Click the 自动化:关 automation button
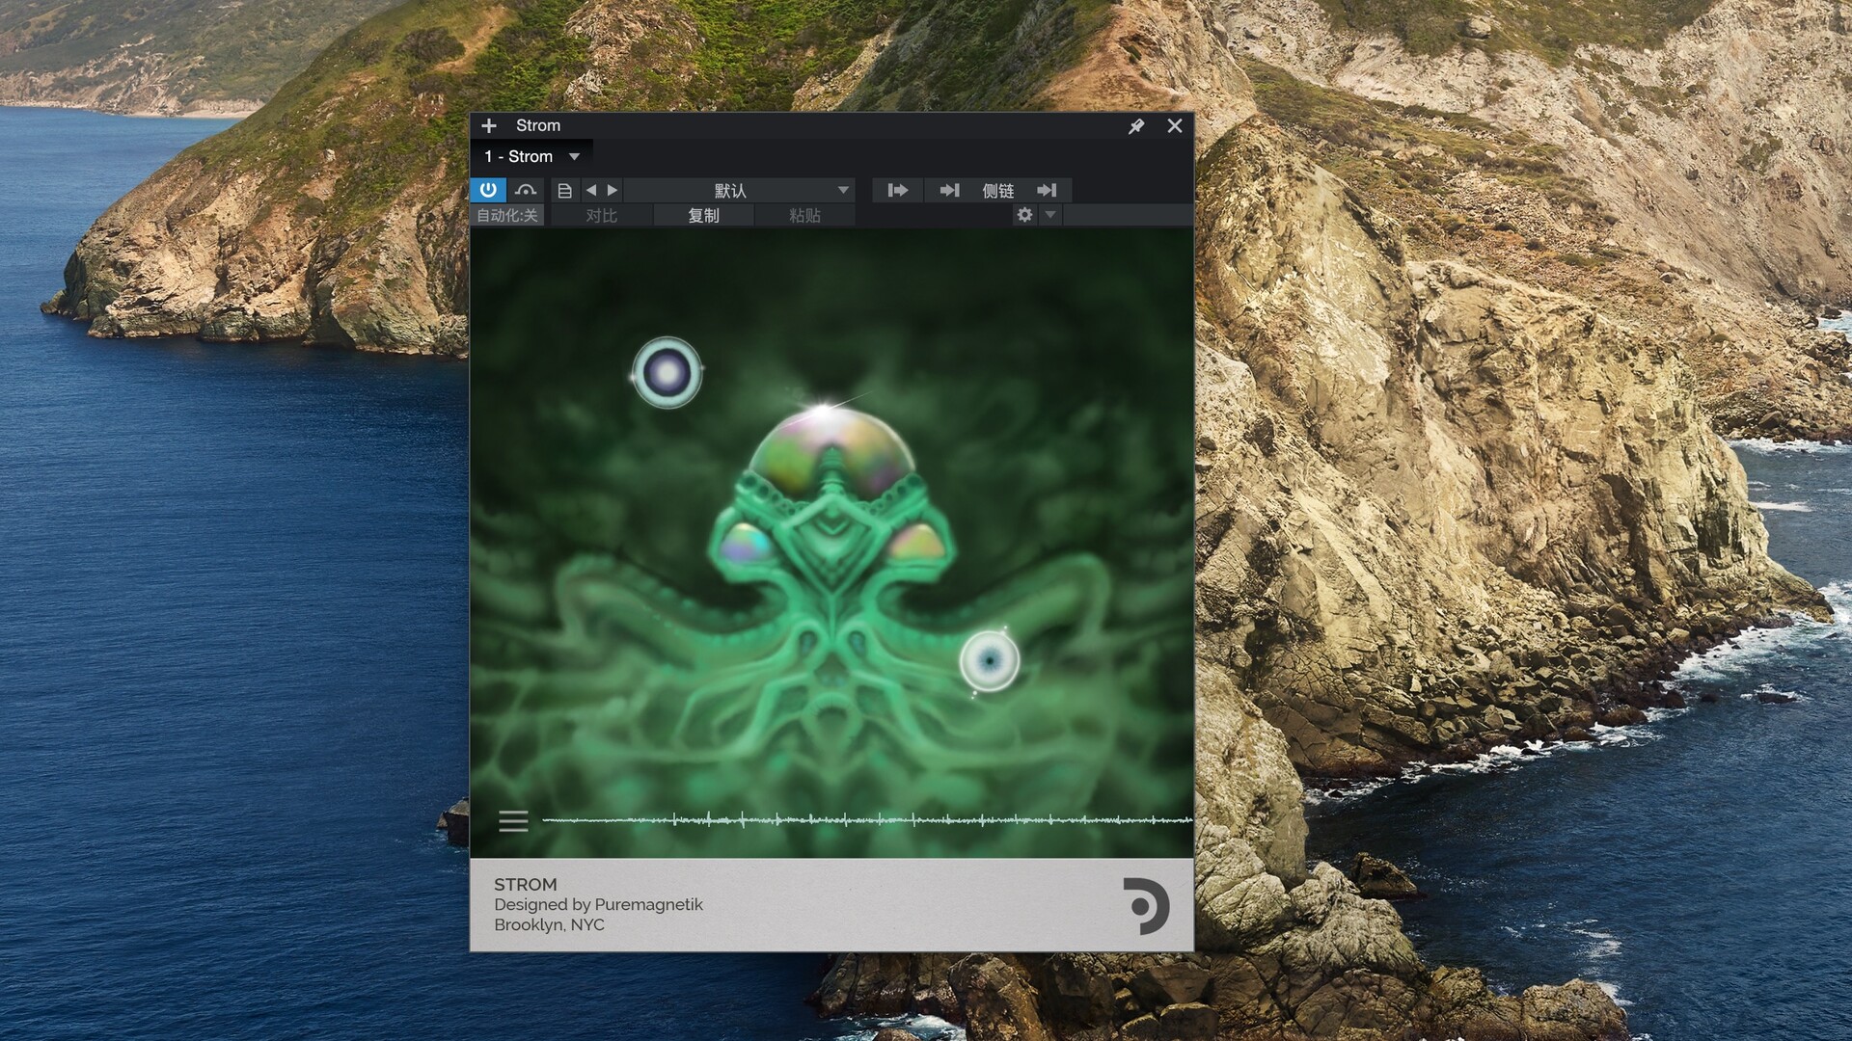 [x=507, y=215]
